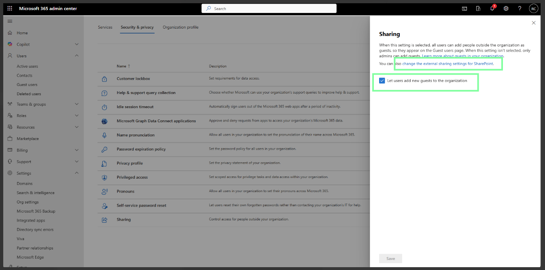545x270 pixels.
Task: Click the Customer lockbox lock icon
Action: [104, 79]
